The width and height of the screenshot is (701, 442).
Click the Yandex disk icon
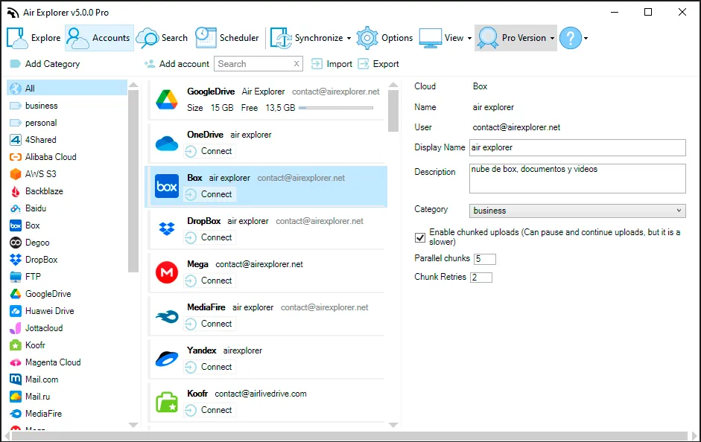coord(167,359)
